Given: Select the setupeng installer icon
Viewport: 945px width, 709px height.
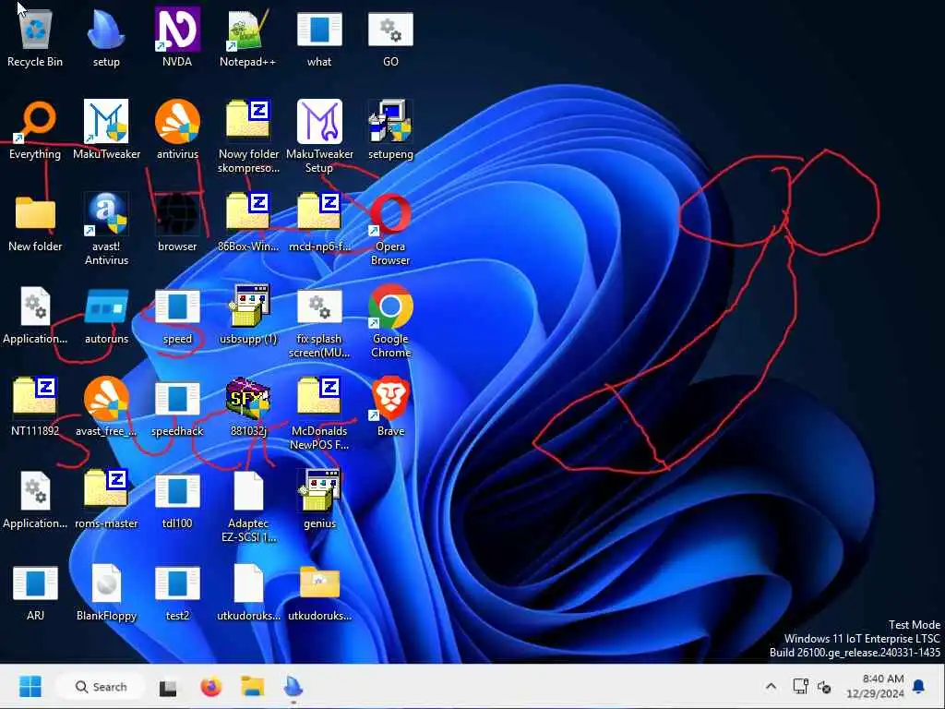Looking at the screenshot, I should click(390, 129).
